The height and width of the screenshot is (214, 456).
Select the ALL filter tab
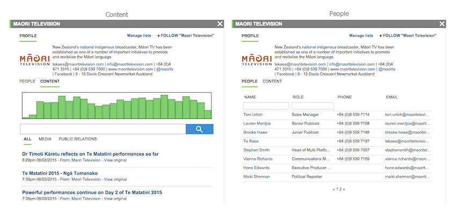(x=27, y=139)
